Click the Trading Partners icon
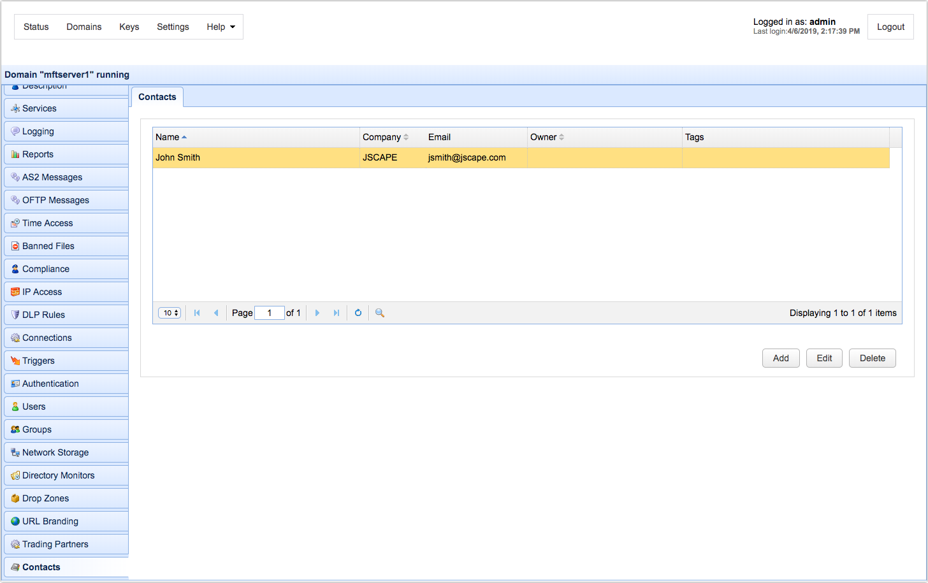This screenshot has height=583, width=928. click(15, 544)
